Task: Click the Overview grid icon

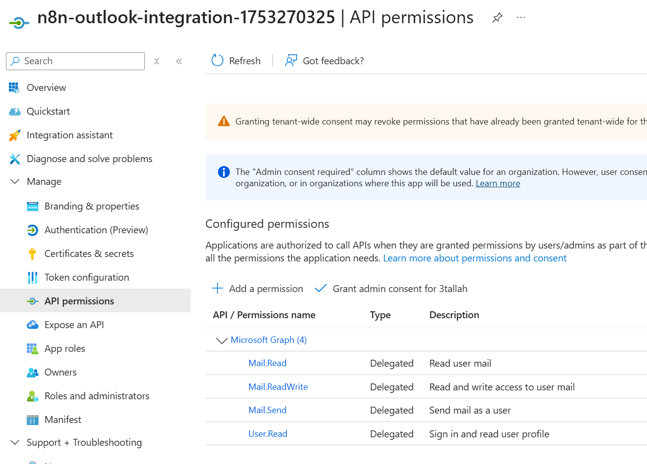Action: point(14,88)
